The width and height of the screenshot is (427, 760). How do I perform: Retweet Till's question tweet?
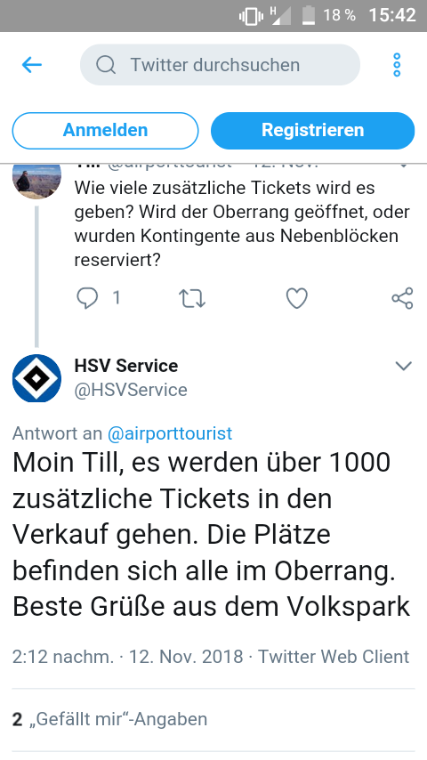[x=192, y=298]
